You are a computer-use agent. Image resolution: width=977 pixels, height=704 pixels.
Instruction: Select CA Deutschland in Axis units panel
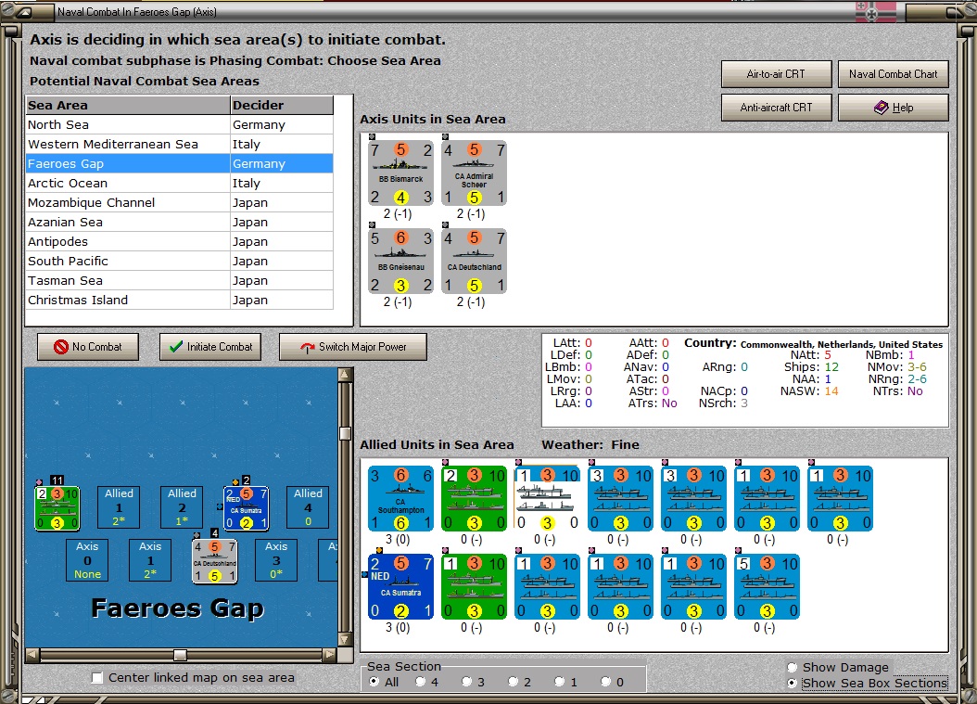coord(474,262)
